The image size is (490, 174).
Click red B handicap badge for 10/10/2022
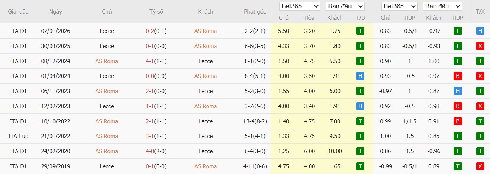[458, 121]
